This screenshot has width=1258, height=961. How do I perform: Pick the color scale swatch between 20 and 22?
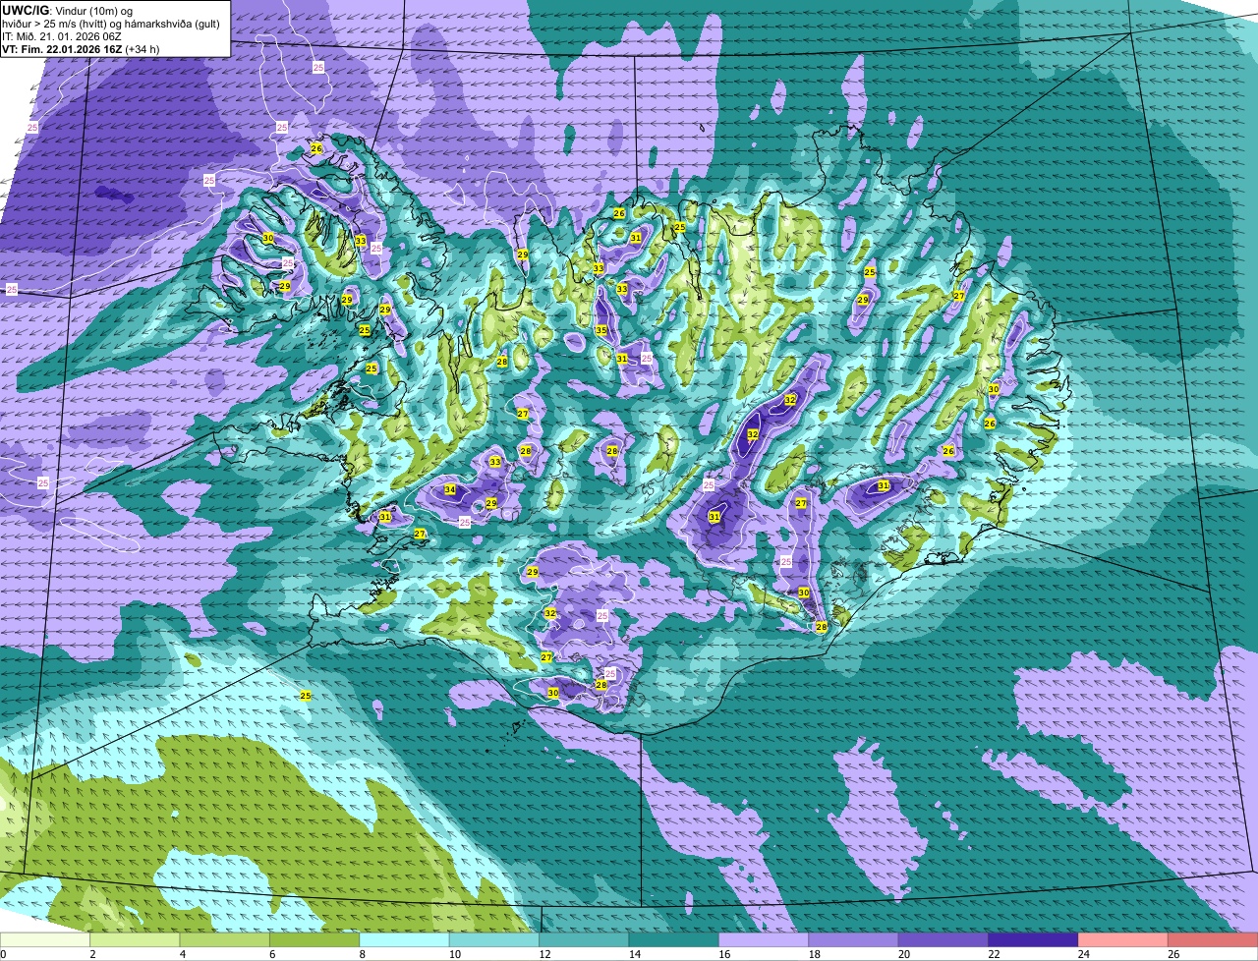coord(943,940)
